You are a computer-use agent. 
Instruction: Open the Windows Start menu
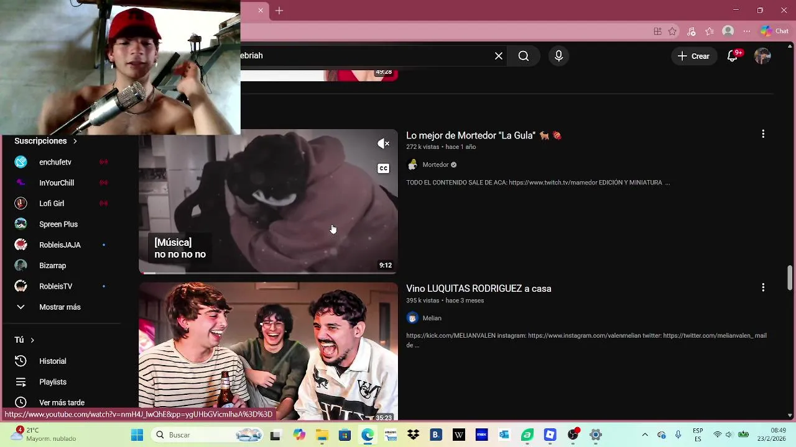137,435
